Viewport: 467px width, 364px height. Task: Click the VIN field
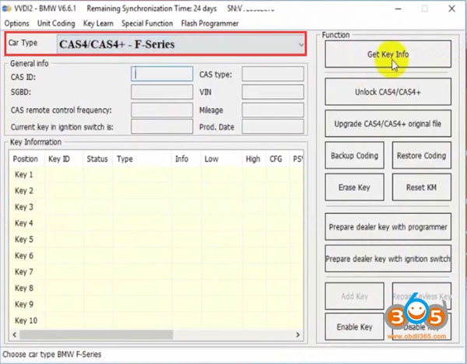pyautogui.click(x=273, y=92)
